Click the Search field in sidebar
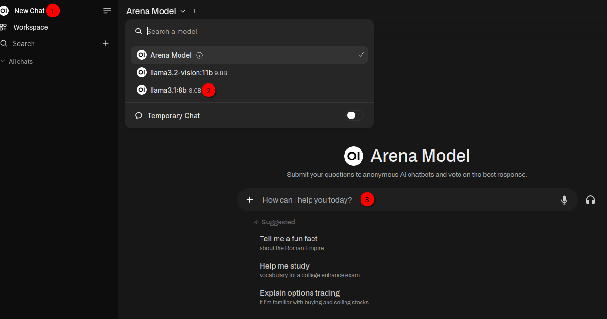Screen dimensions: 607x319 tap(24, 44)
